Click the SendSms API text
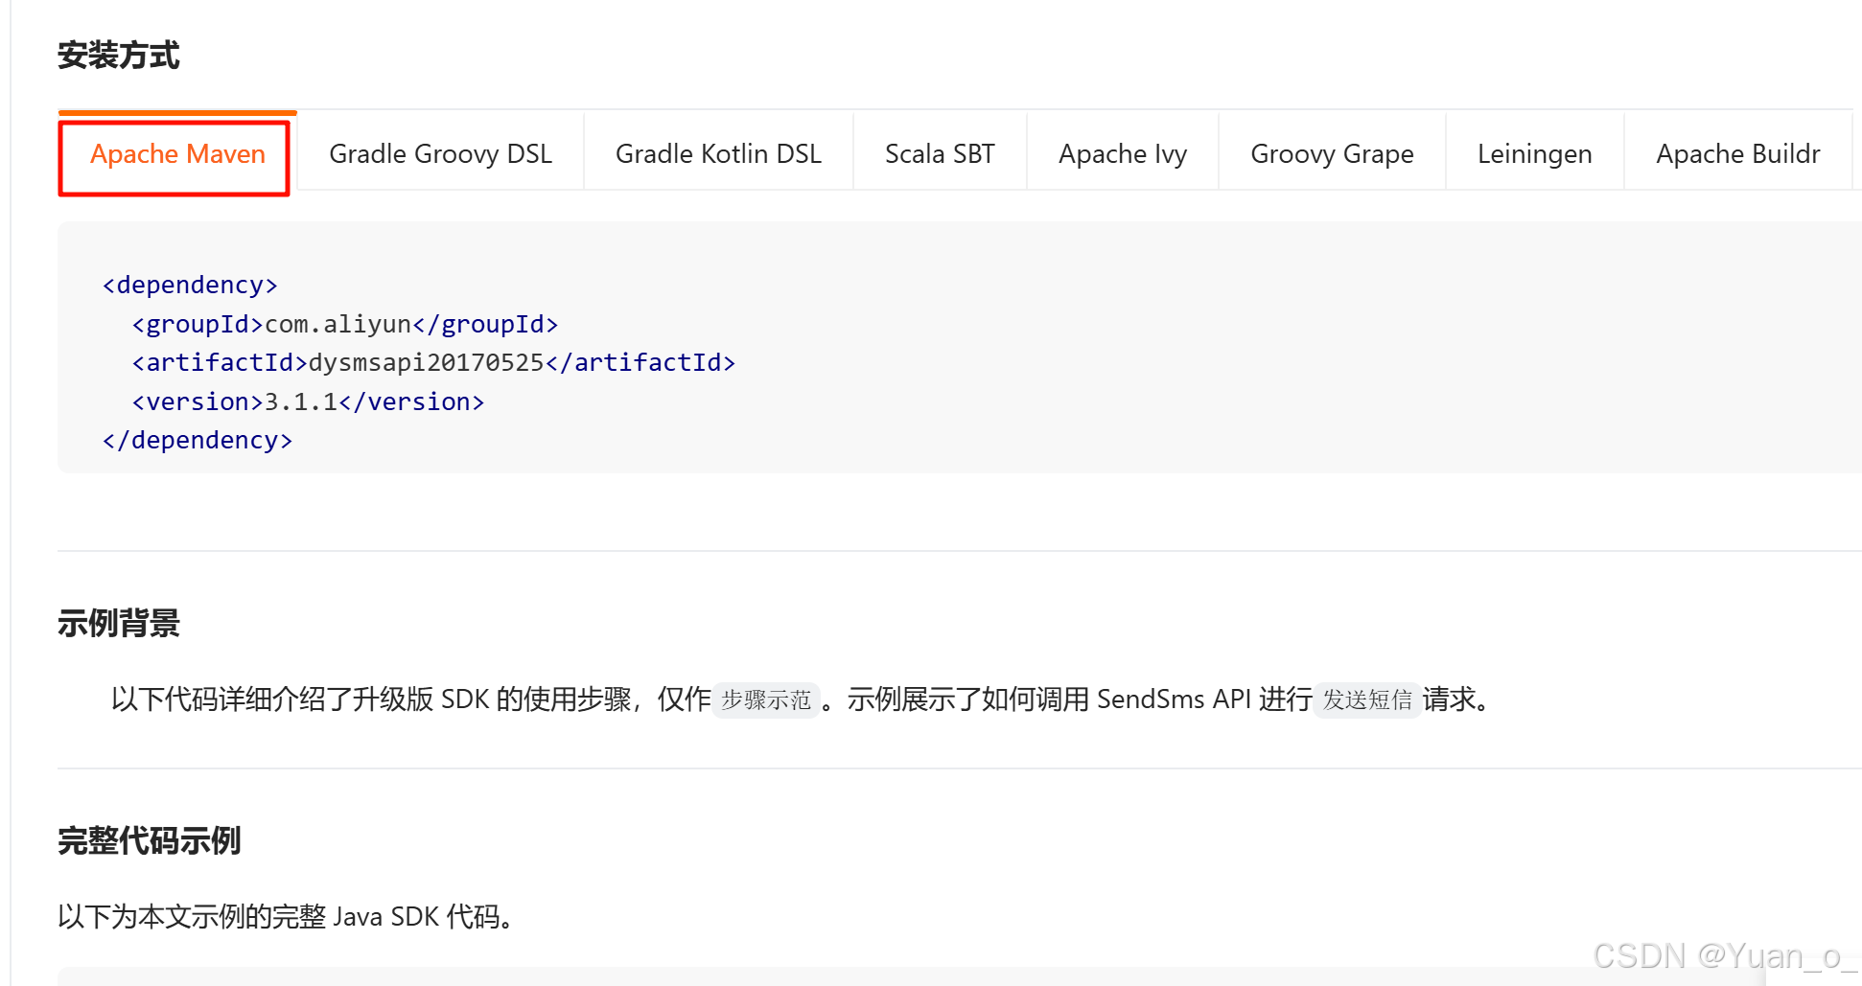 pyautogui.click(x=1174, y=699)
